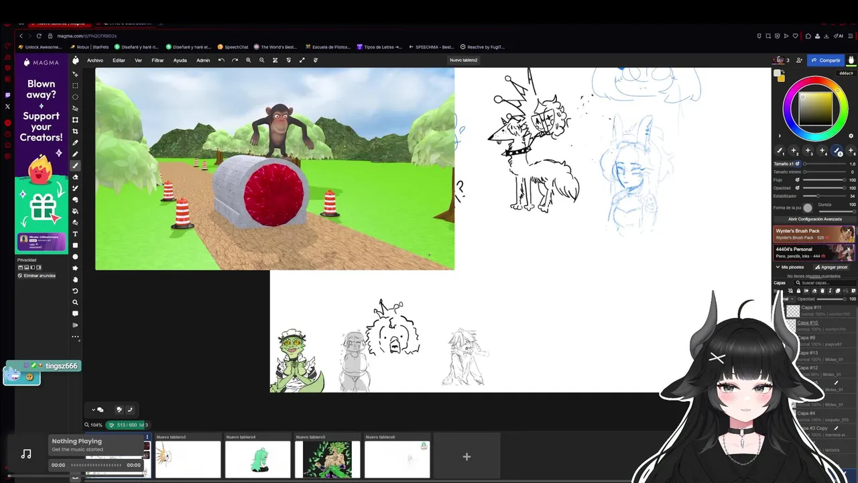Open 44404's Personal brush pack banner
Viewport: 858px width, 483px height.
coord(814,252)
